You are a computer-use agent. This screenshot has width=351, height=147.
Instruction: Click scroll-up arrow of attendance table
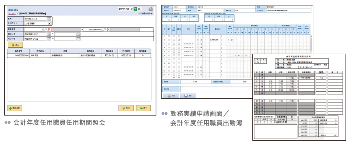pos(311,36)
